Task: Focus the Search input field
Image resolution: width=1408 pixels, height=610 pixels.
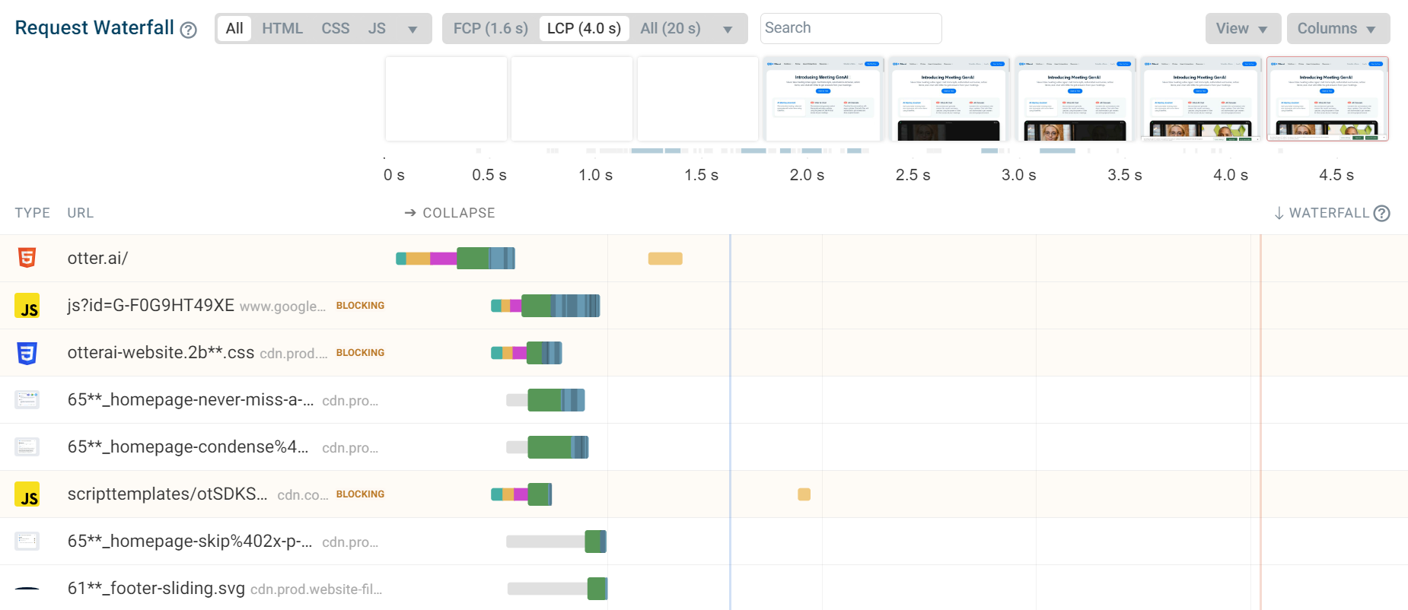Action: click(x=851, y=28)
